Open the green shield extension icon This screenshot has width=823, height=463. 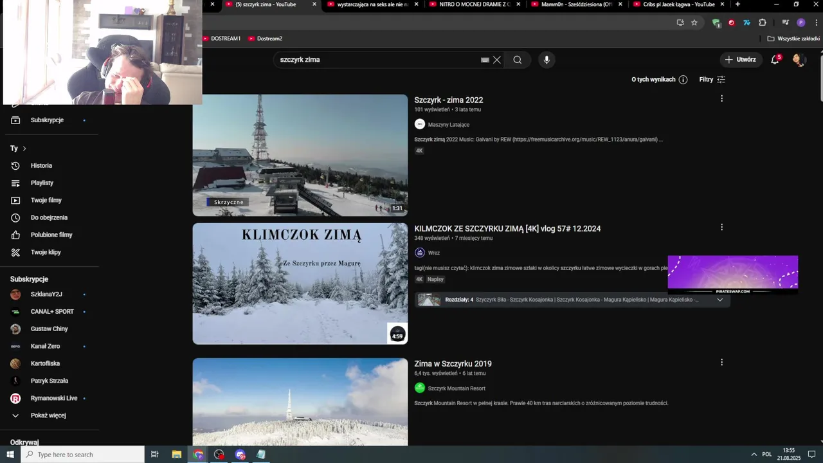(x=716, y=23)
